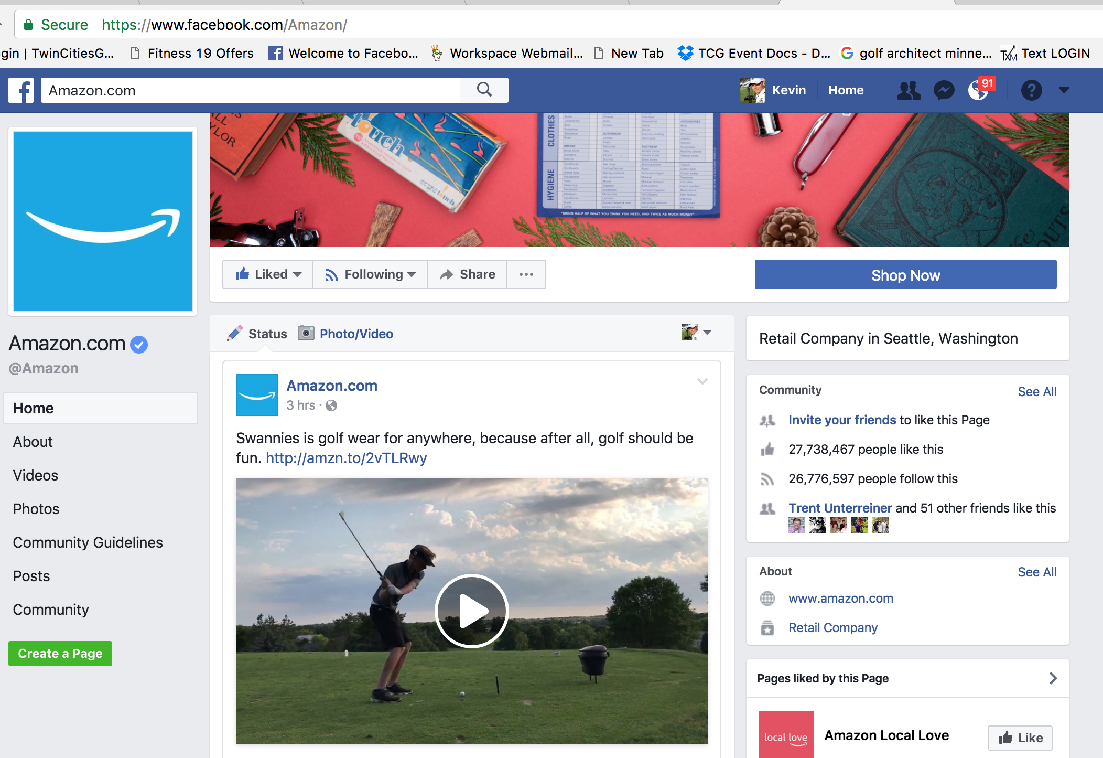
Task: Like the Amazon Local Love page
Action: [x=1020, y=738]
